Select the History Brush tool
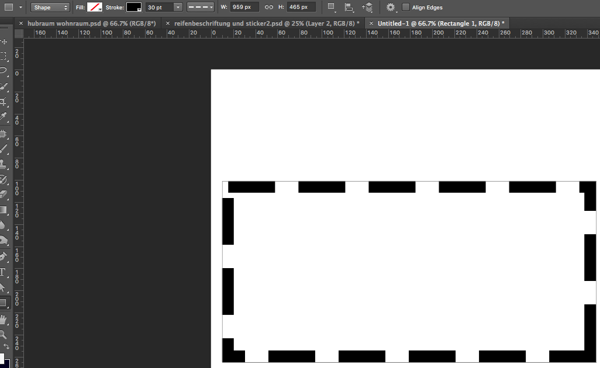This screenshot has width=600, height=368. (x=4, y=179)
